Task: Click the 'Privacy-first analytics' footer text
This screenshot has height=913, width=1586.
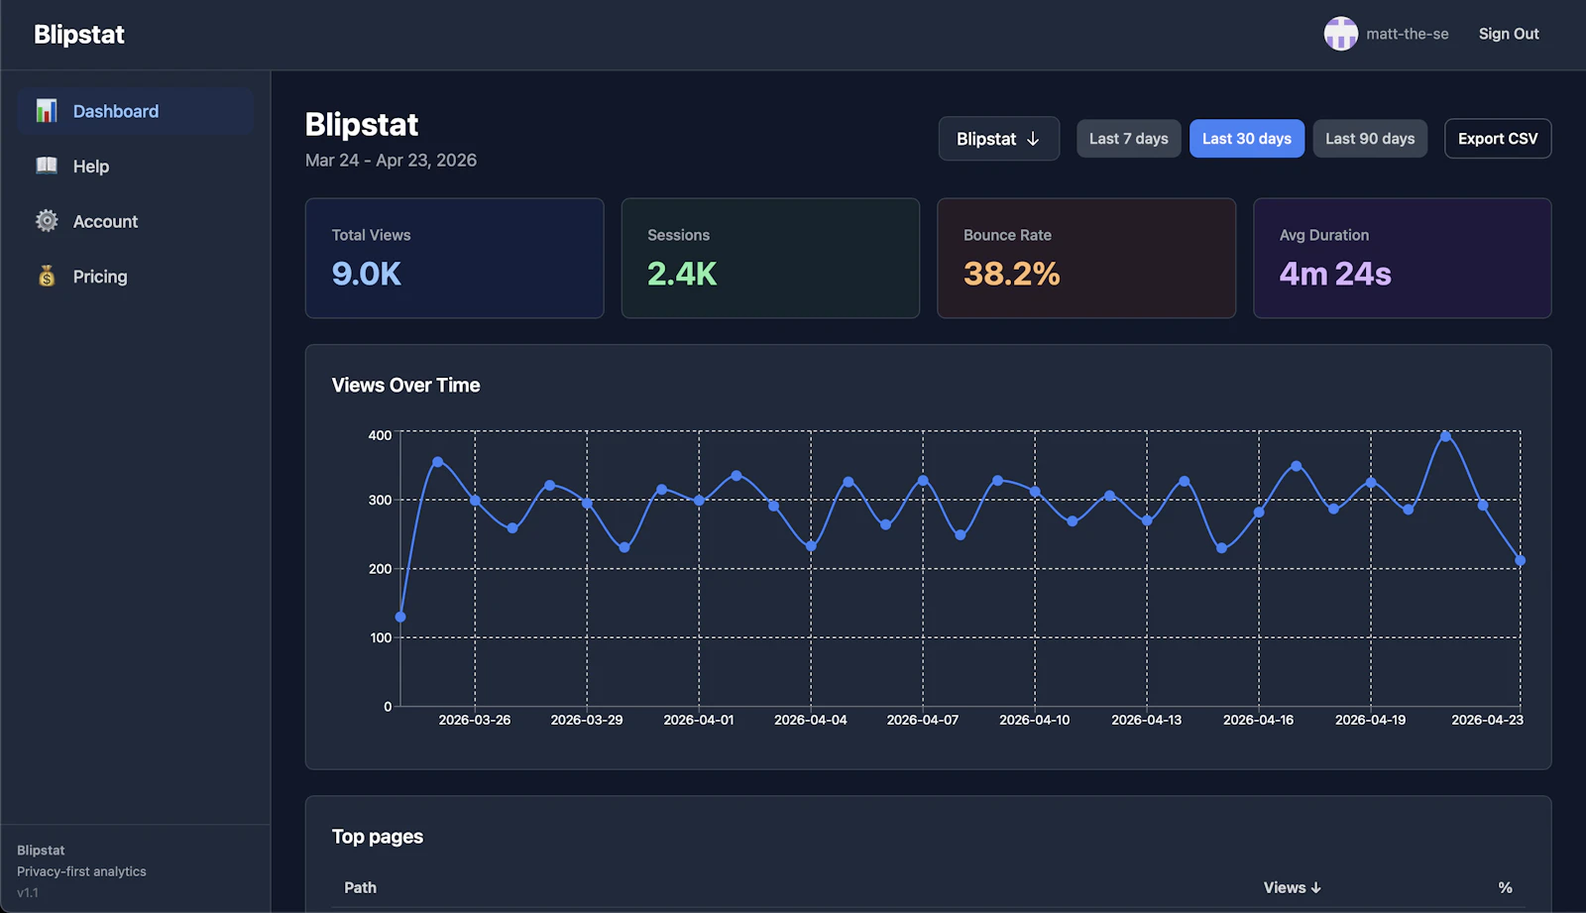Action: tap(81, 871)
